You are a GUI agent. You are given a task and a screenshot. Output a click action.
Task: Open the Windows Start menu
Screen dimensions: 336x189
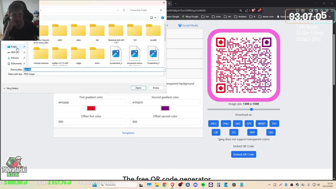click(x=95, y=185)
